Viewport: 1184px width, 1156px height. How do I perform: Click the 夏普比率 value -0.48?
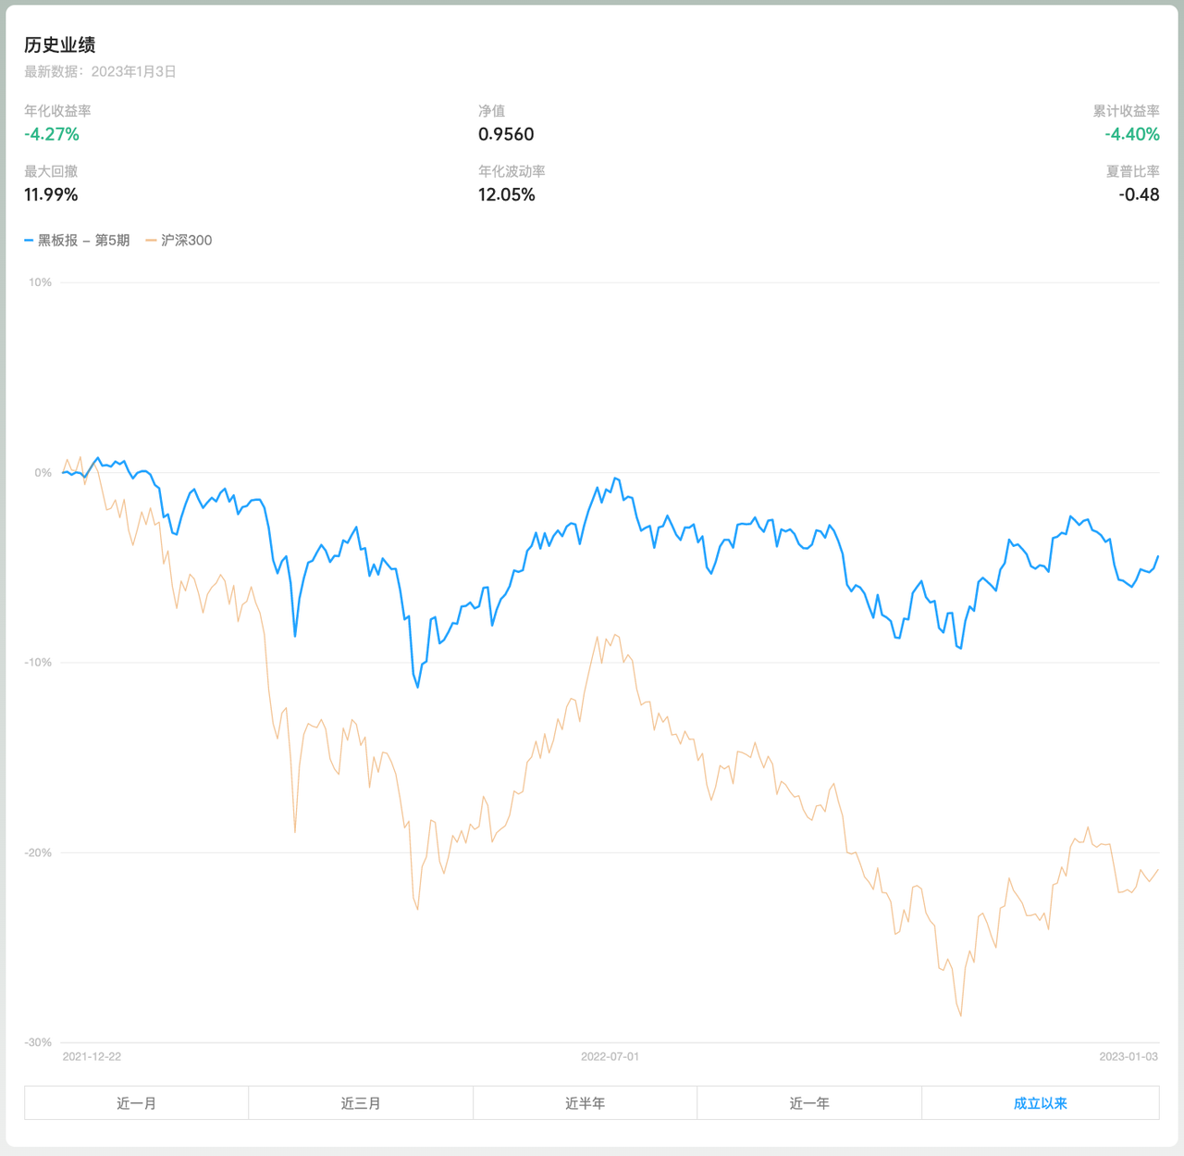pyautogui.click(x=1138, y=194)
